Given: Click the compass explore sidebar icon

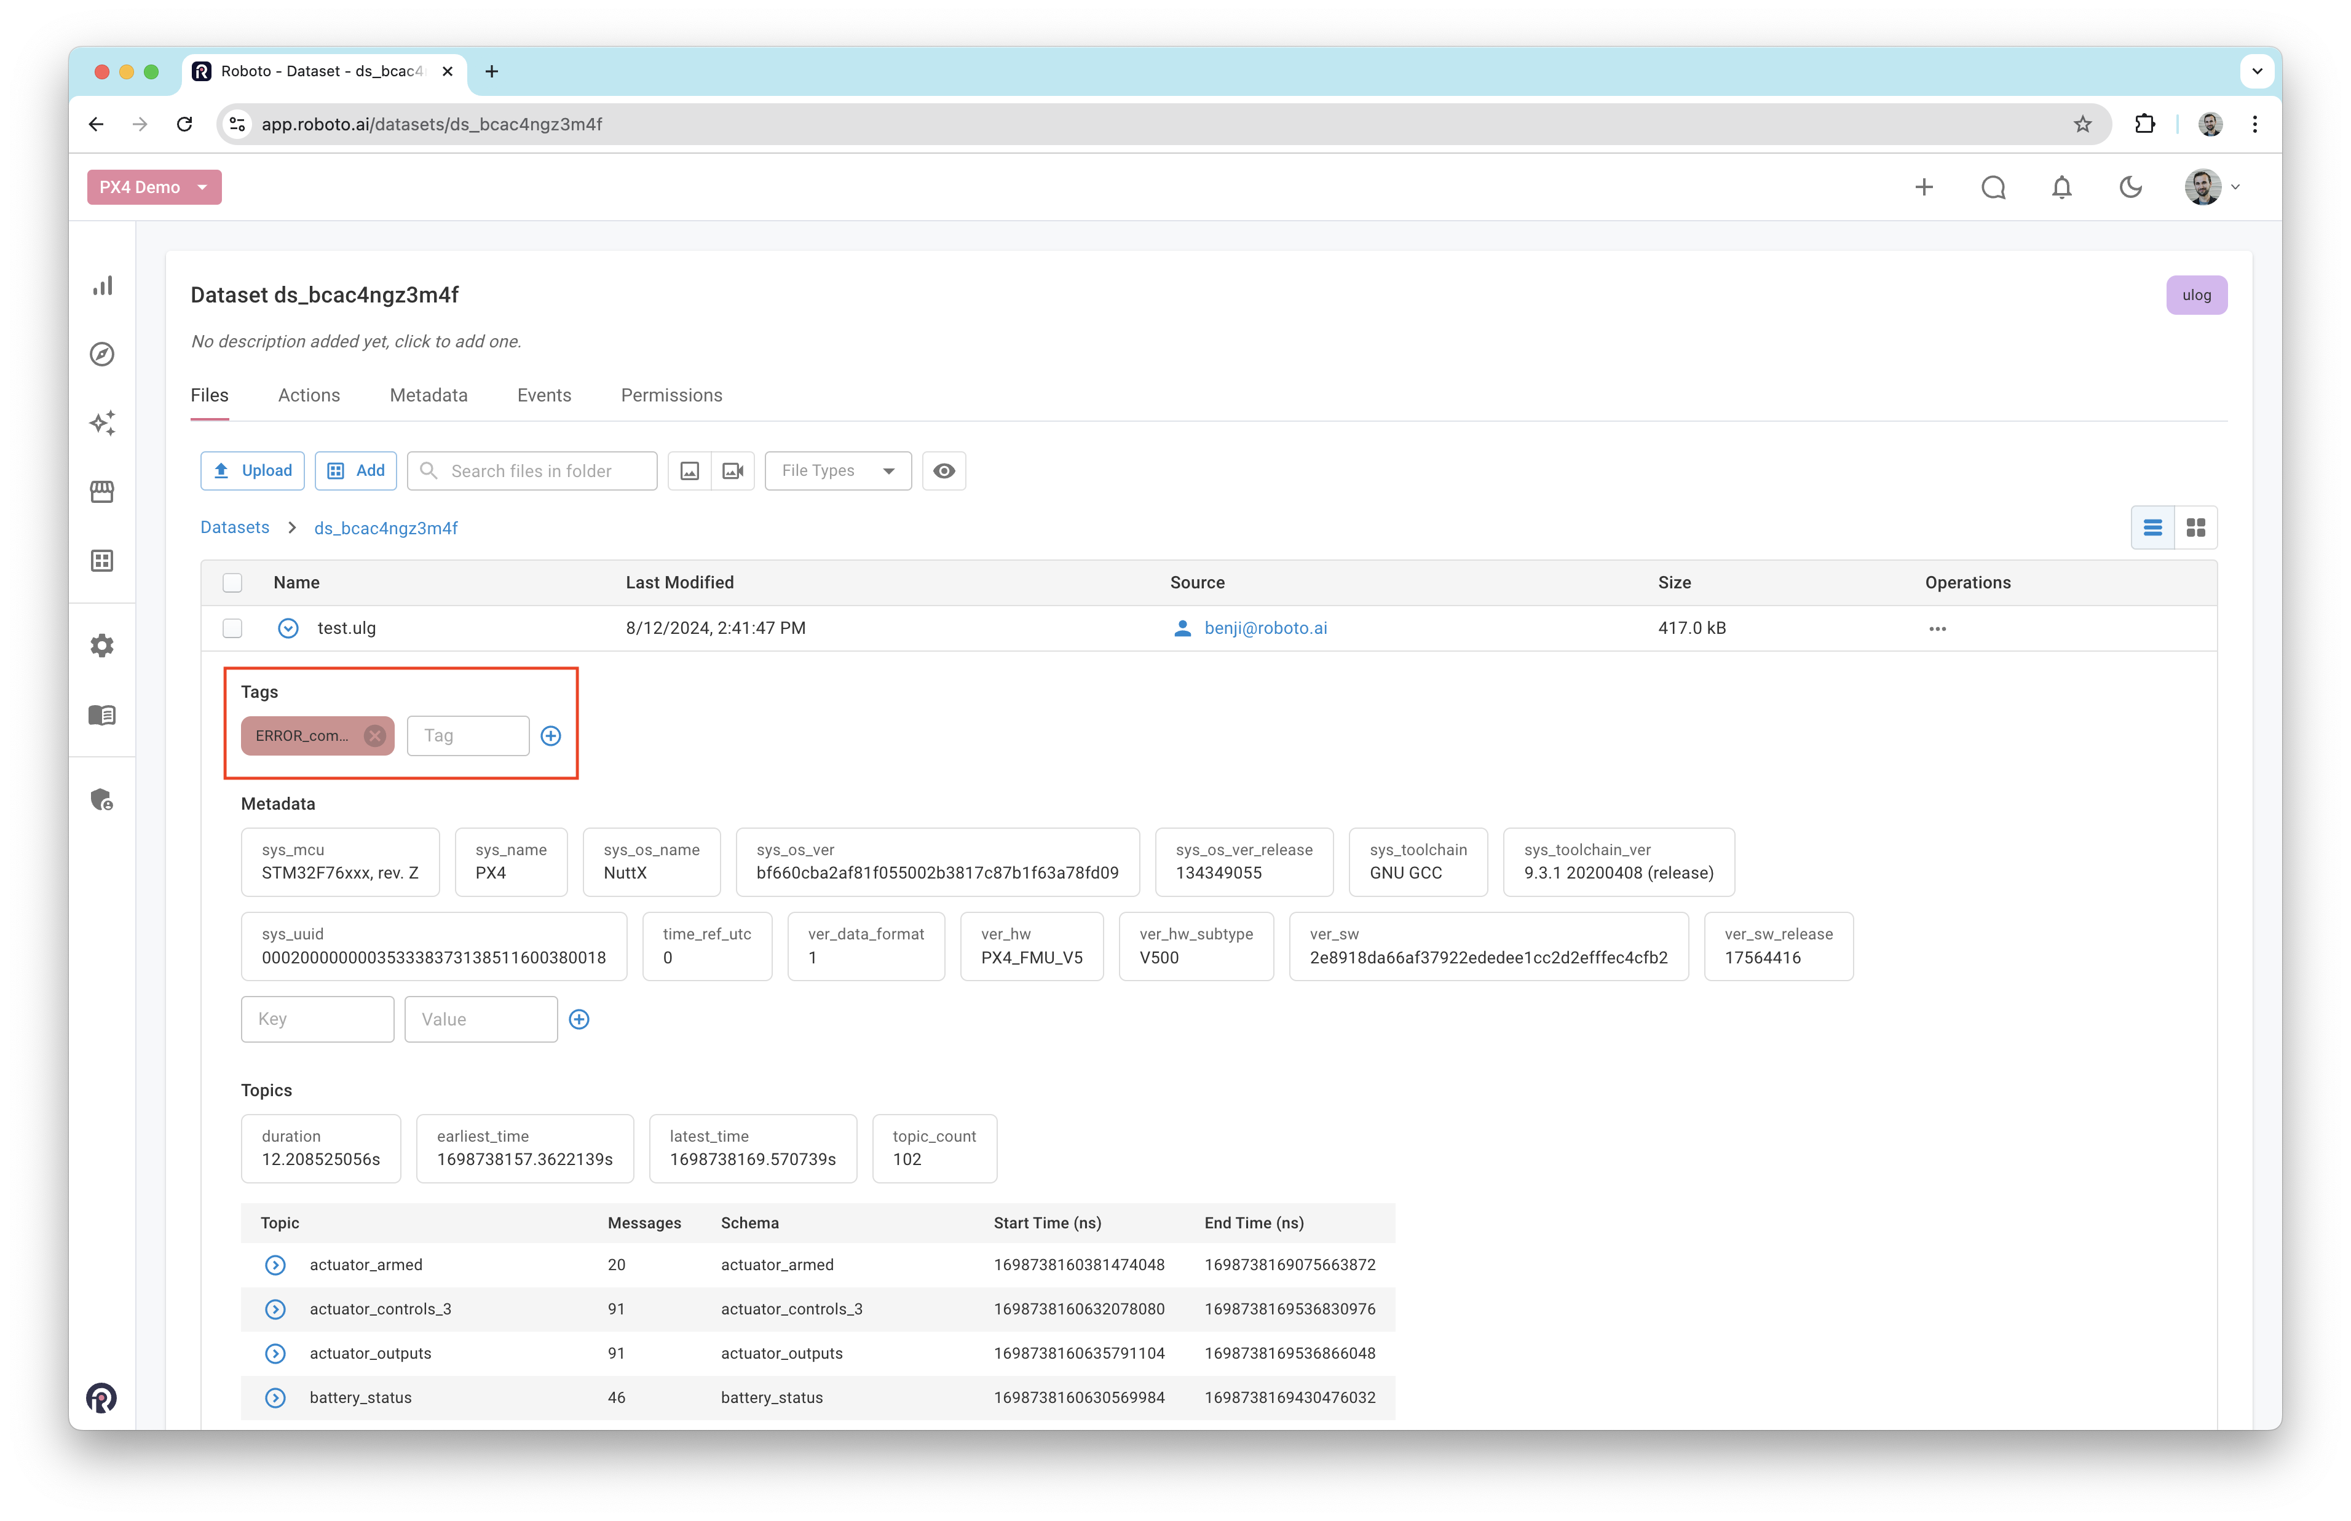Looking at the screenshot, I should (x=103, y=355).
